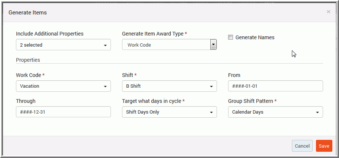The image size is (339, 158).
Task: Click the Work Code value in Award Type box
Action: 139,45
